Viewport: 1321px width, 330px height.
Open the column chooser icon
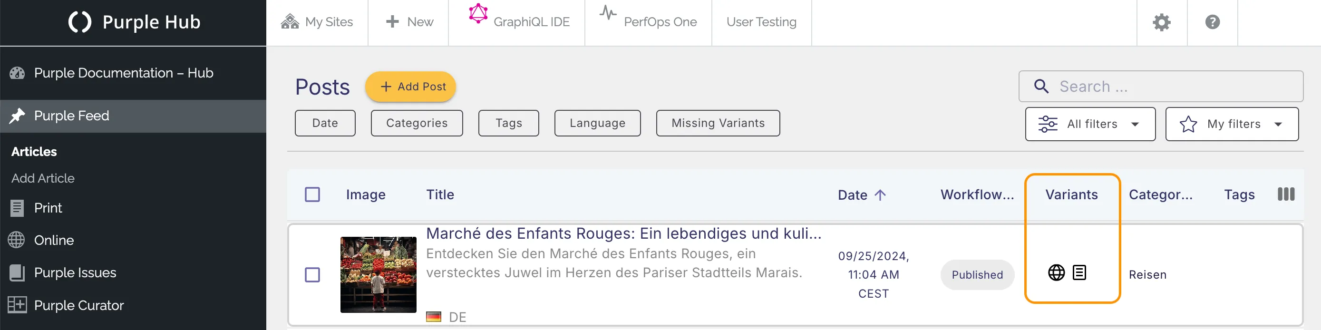[x=1286, y=194]
